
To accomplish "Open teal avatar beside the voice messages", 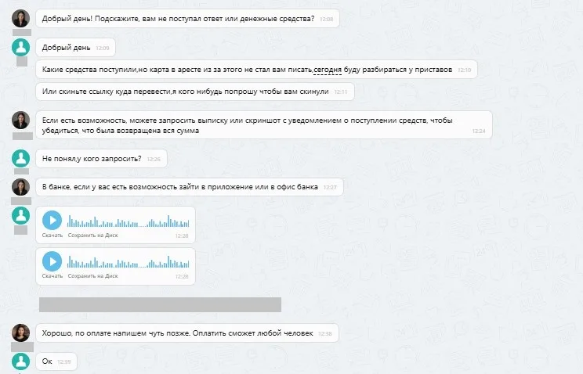I will click(x=21, y=216).
